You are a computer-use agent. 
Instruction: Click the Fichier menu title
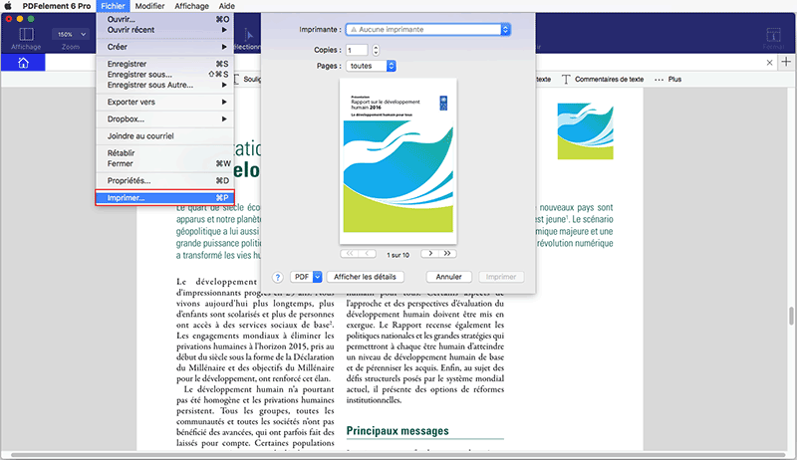(x=113, y=6)
